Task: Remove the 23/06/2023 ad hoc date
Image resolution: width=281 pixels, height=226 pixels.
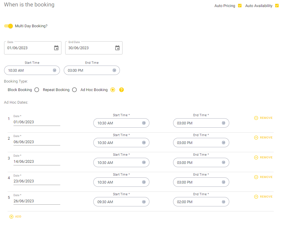Action: (x=263, y=177)
